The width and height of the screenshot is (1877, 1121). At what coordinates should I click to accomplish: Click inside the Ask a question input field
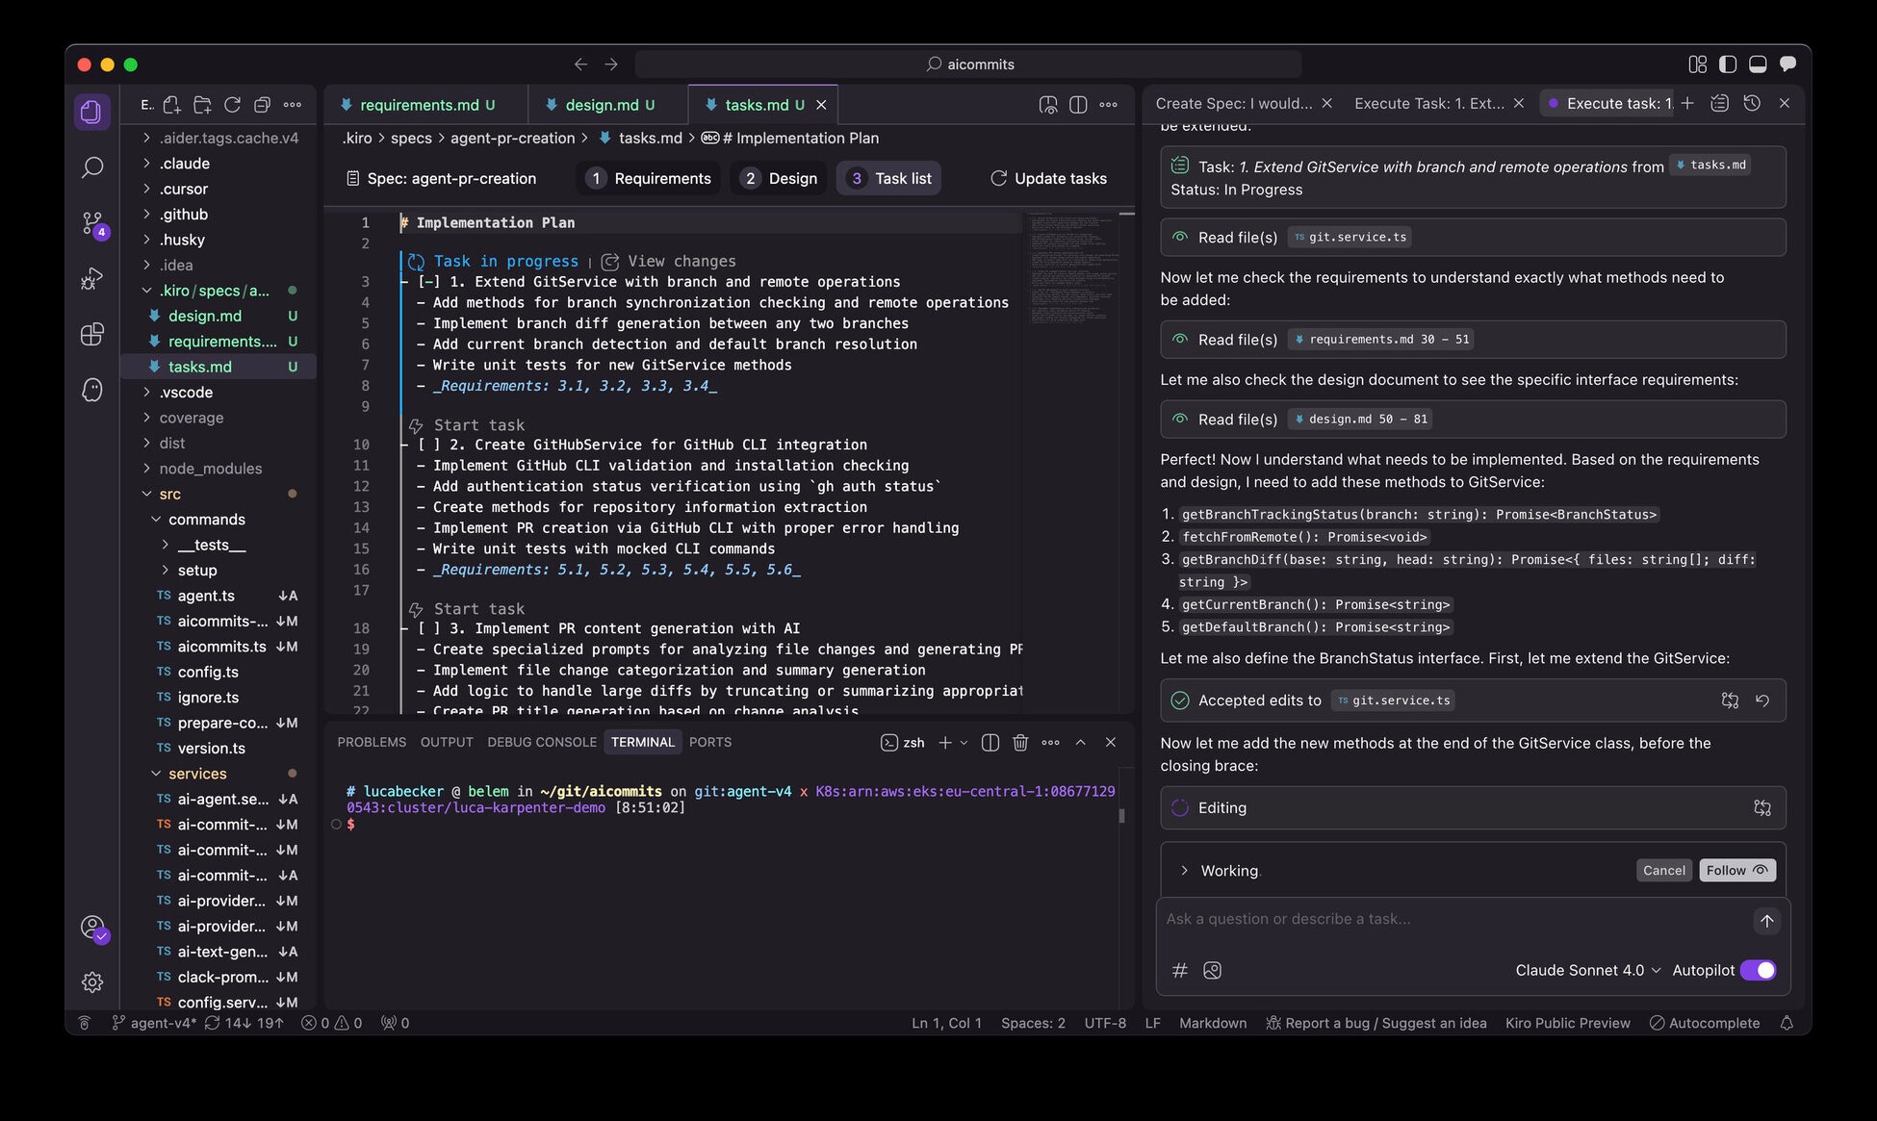1396,919
